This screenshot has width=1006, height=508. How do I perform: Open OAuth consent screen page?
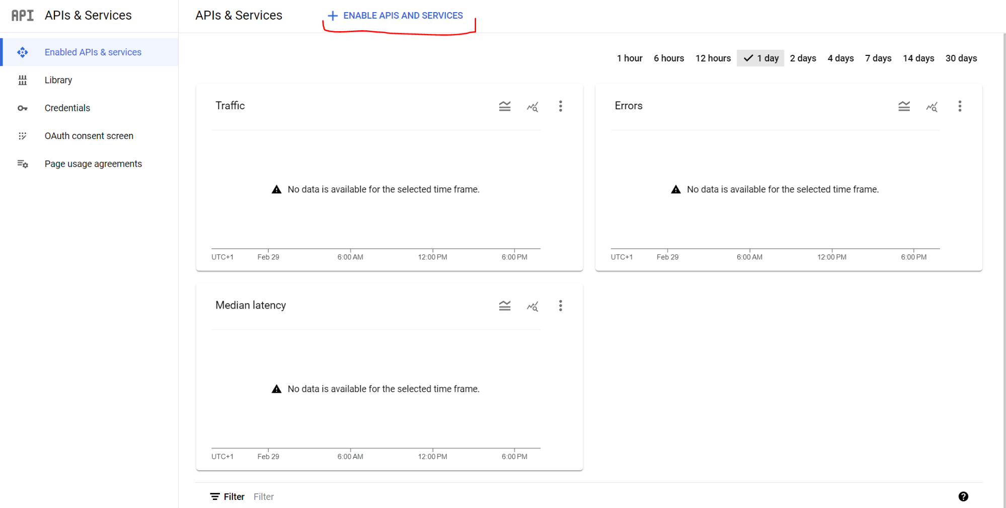89,136
